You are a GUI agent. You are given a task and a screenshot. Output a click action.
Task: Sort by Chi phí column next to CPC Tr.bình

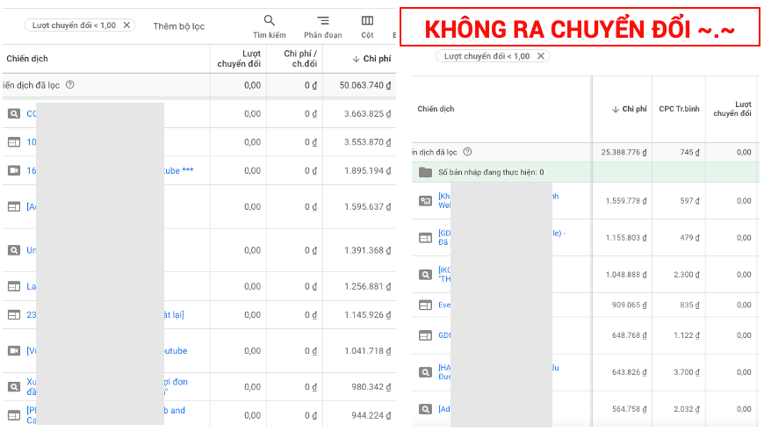pos(630,109)
